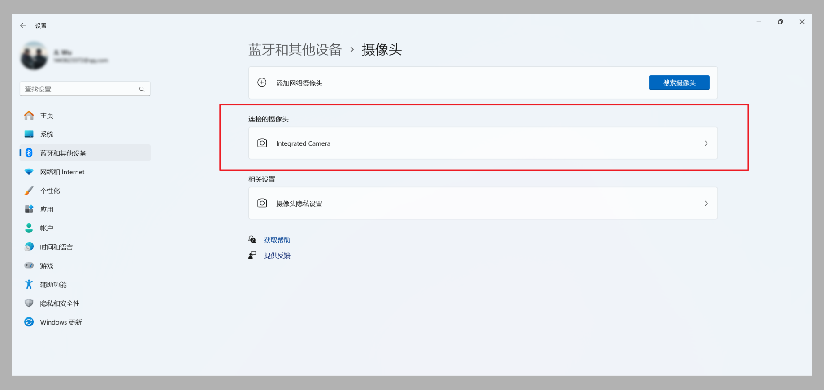Image resolution: width=824 pixels, height=390 pixels.
Task: Expand Integrated Camera via its chevron
Action: pyautogui.click(x=706, y=143)
